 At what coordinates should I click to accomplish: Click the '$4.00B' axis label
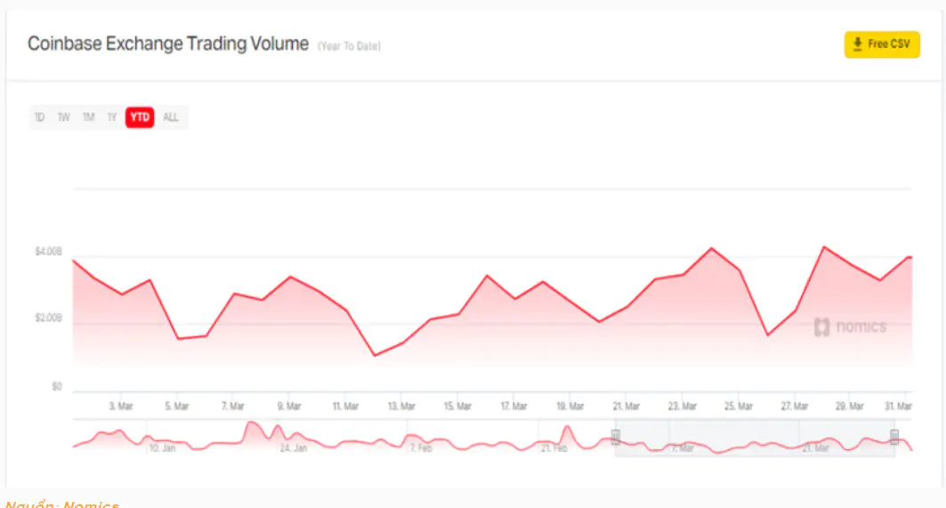pos(48,251)
